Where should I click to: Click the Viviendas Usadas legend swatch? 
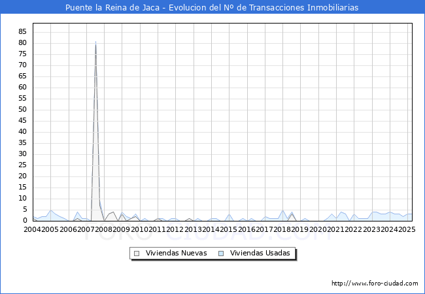(x=221, y=253)
